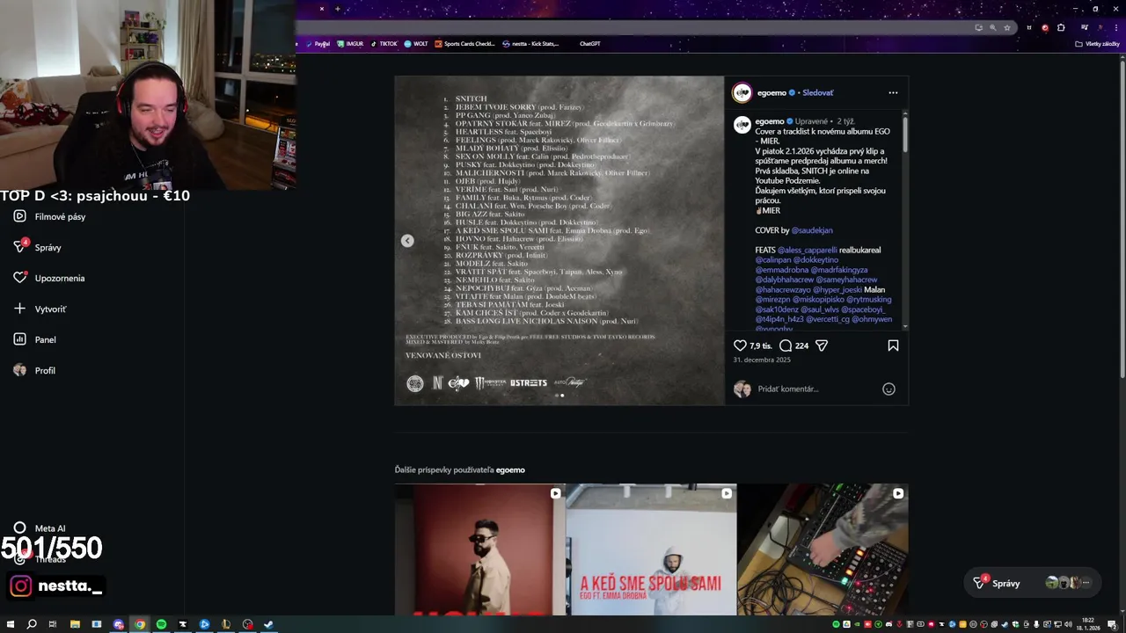
Task: Click the post date '31. decembra 2025'
Action: click(x=762, y=360)
